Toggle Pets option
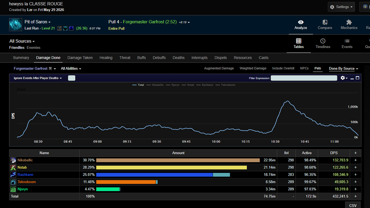370x208 pixels. (x=318, y=69)
